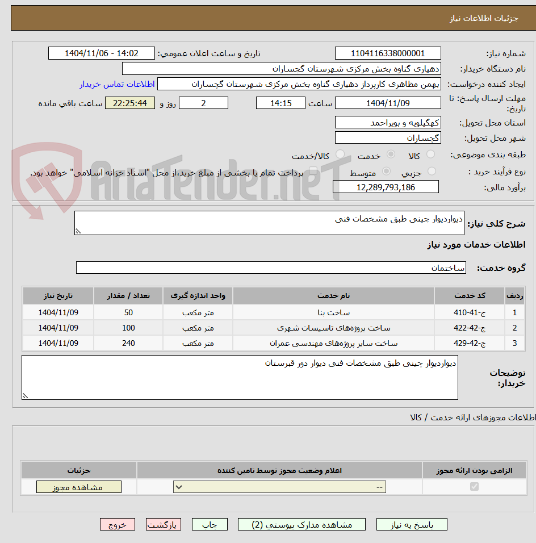536x543 pixels.
Task: Click the financial estimate 12,289,793,186 field
Action: (386, 187)
